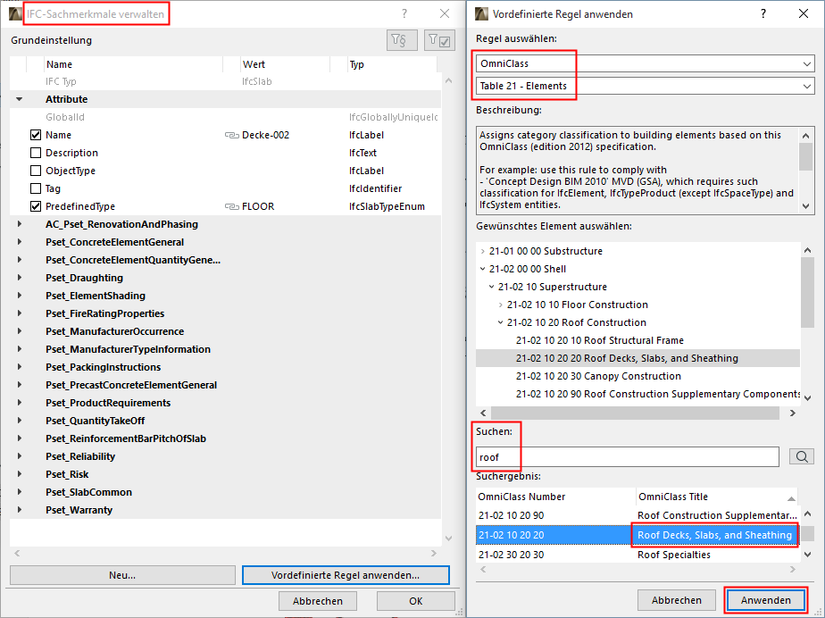Click scroll-right arrow of element tree

pos(792,413)
